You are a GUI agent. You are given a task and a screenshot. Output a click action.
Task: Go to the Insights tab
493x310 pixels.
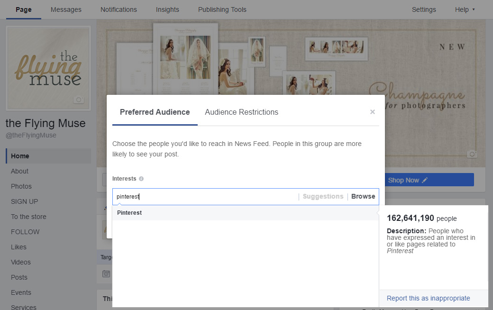(x=167, y=10)
